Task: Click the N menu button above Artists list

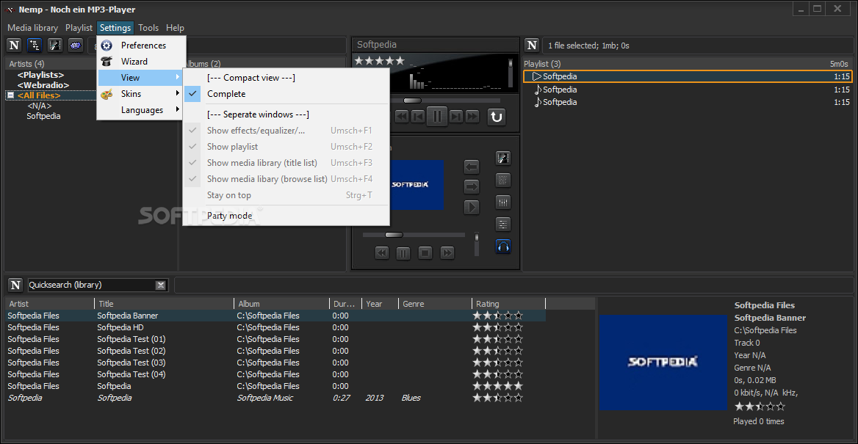Action: [x=14, y=46]
